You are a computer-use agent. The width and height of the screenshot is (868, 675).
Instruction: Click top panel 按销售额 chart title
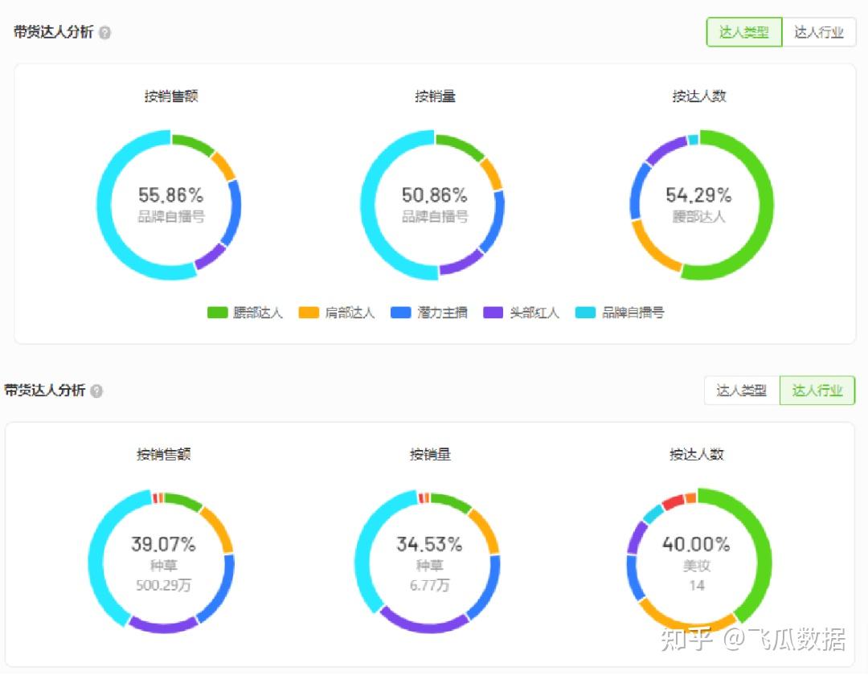[x=171, y=96]
